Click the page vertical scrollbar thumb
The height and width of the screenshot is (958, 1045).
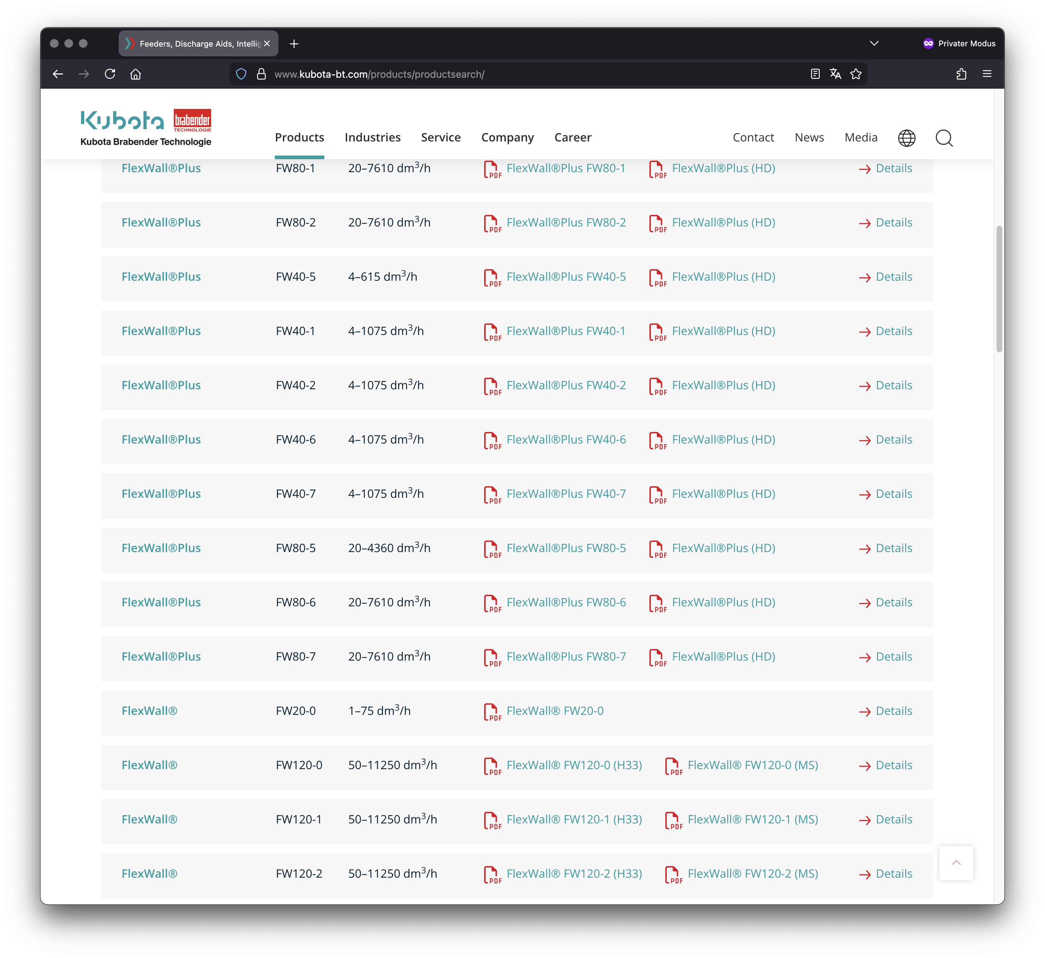[999, 289]
